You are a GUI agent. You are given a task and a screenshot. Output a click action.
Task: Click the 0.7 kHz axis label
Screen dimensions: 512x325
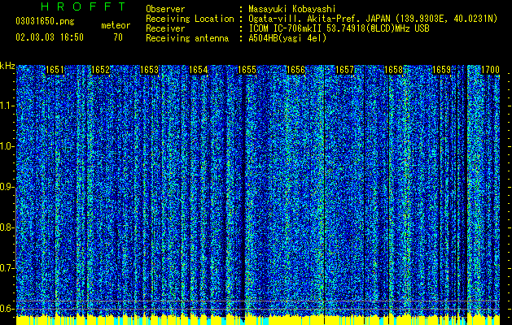pyautogui.click(x=7, y=268)
